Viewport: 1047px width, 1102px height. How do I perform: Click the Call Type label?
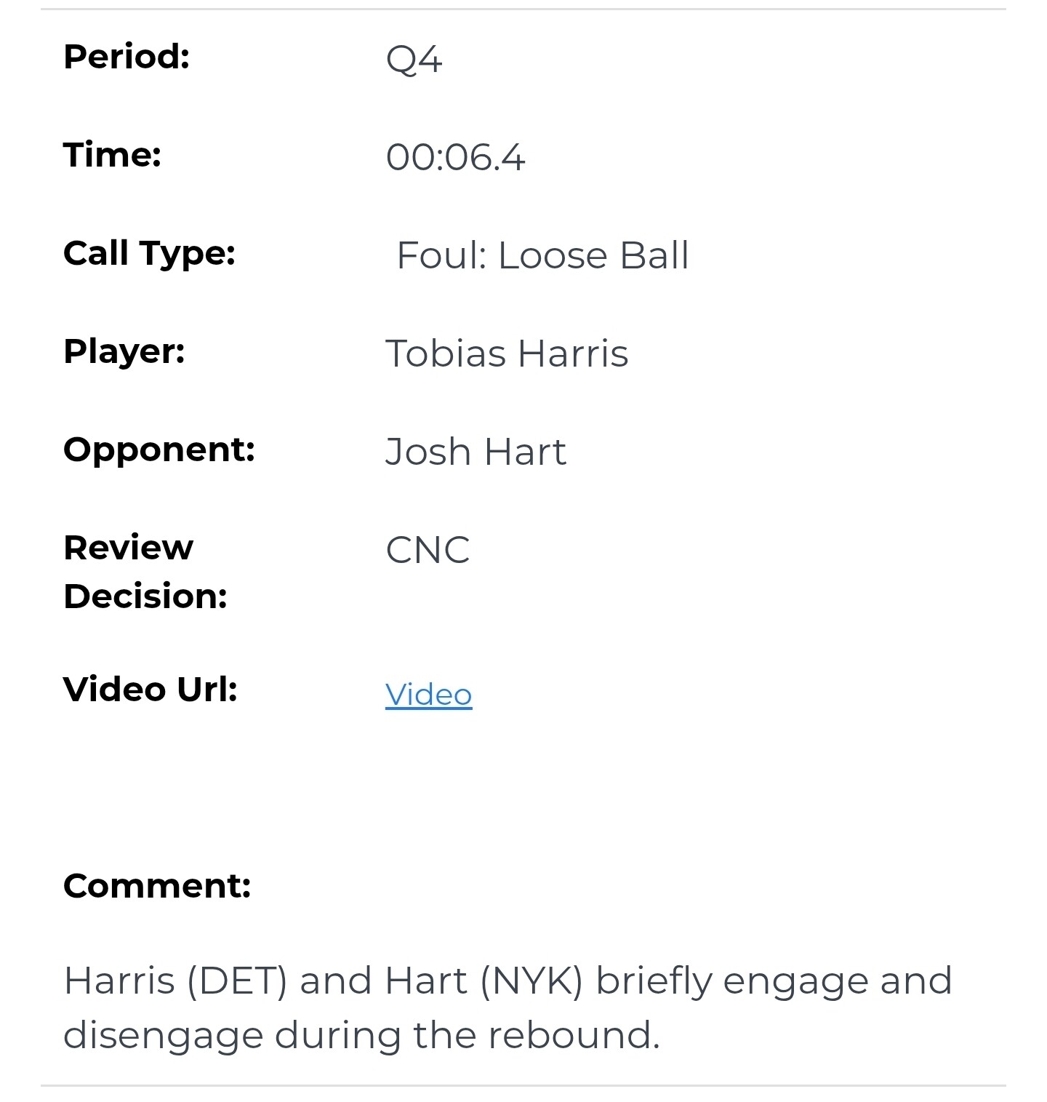149,254
